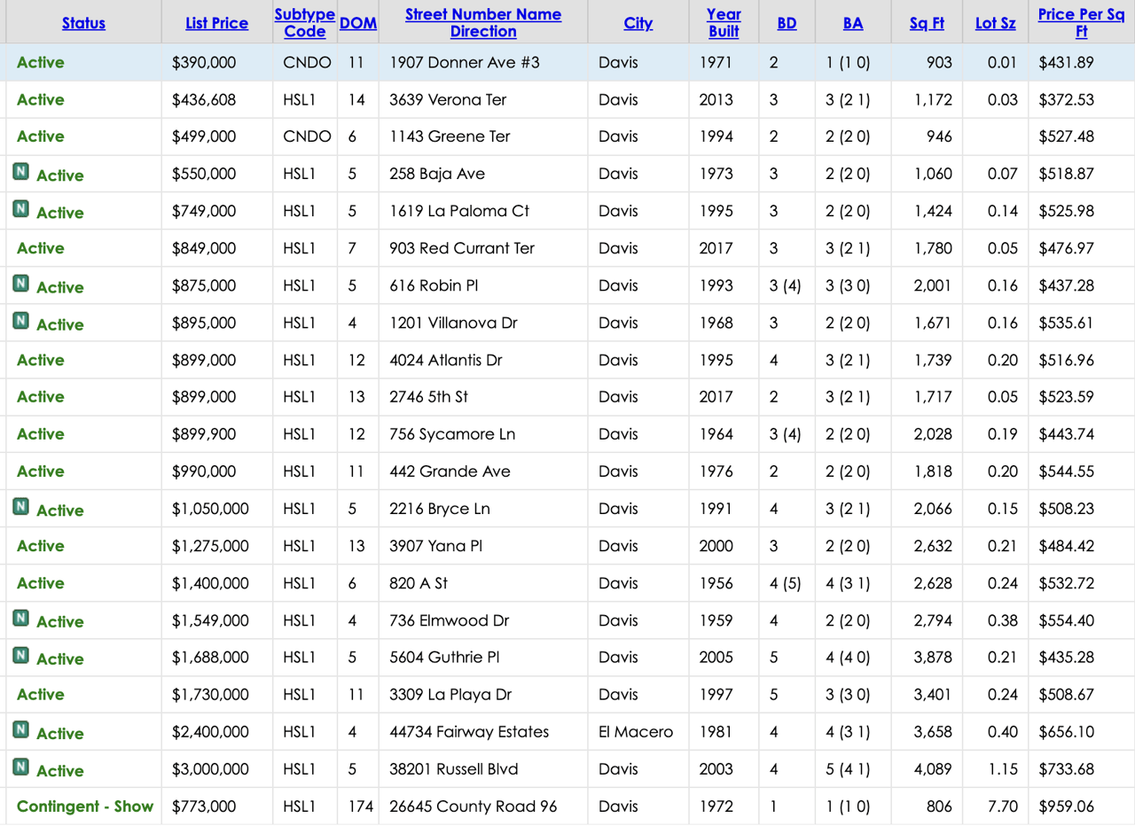Sort listings by the Status column header

tap(83, 23)
